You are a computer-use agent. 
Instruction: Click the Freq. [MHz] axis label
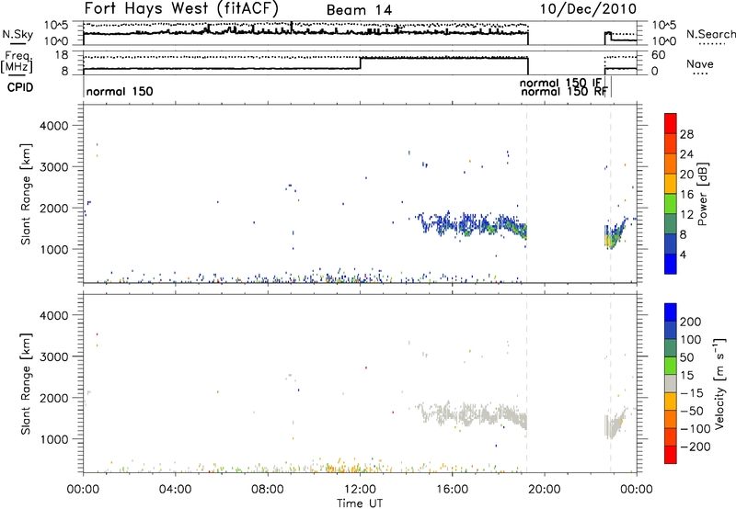(17, 62)
